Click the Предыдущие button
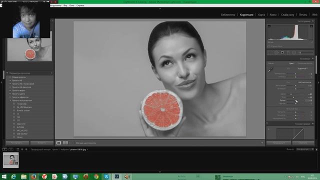The height and width of the screenshot is (180, 320). (x=278, y=143)
